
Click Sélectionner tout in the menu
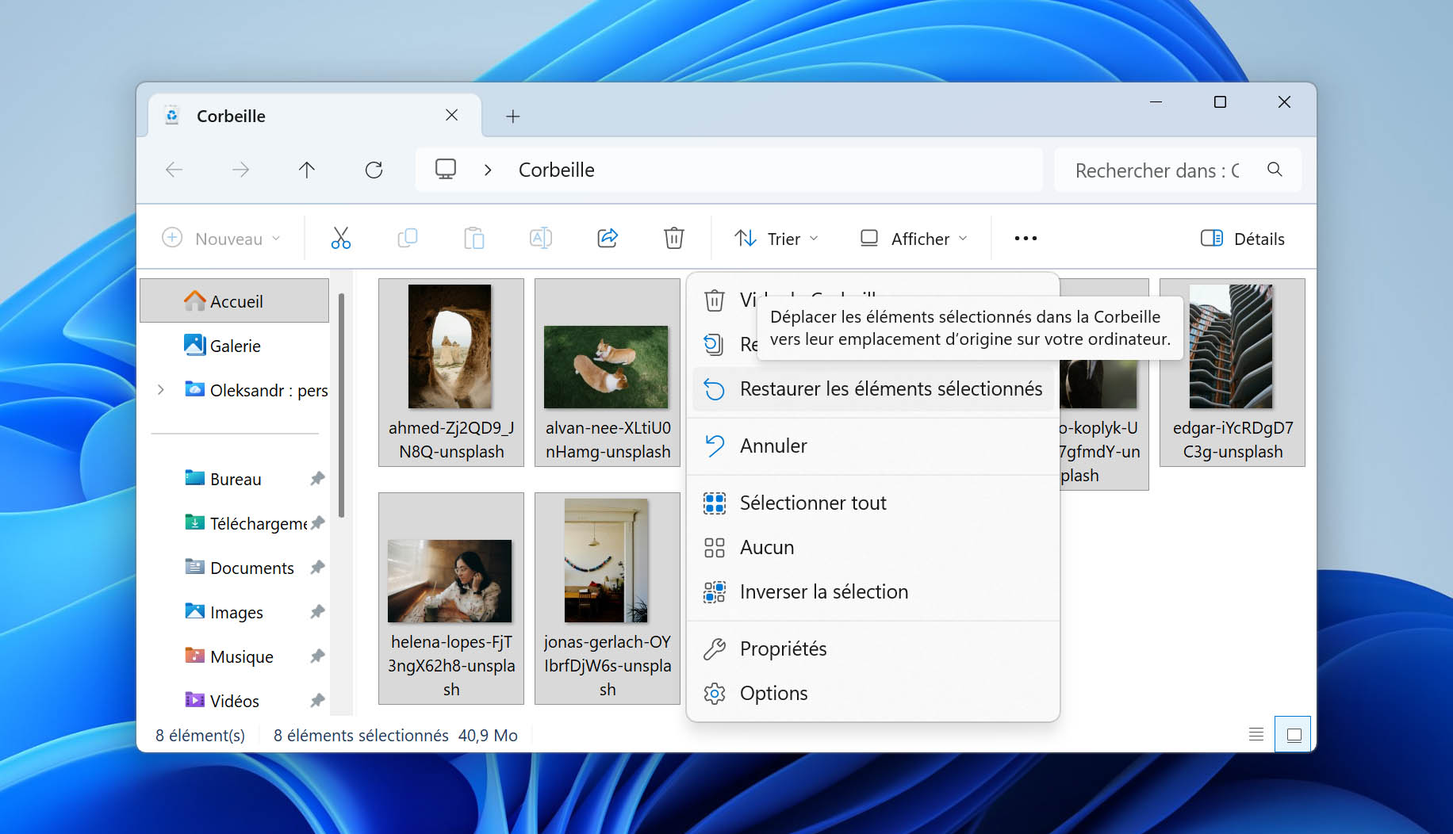pos(872,503)
